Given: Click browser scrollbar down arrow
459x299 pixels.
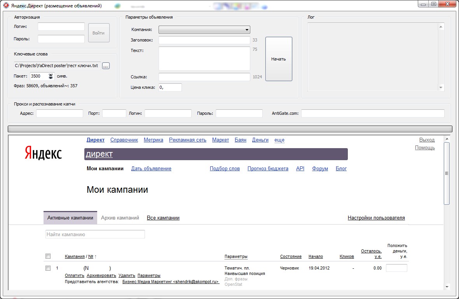Looking at the screenshot, I should [447, 287].
